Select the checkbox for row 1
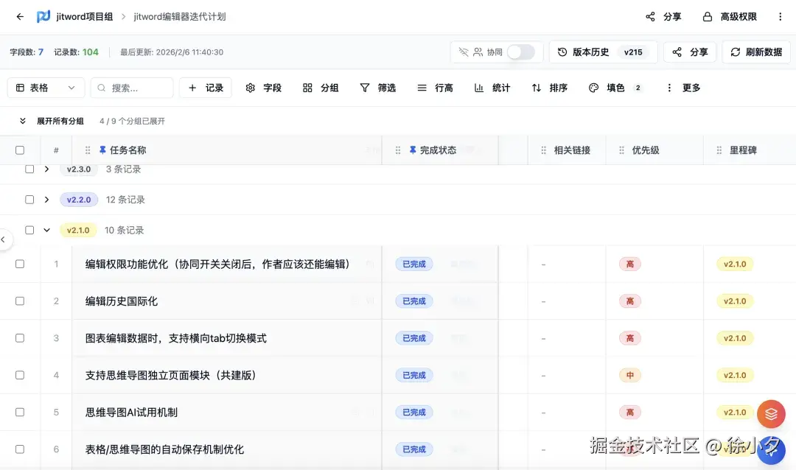 [20, 264]
